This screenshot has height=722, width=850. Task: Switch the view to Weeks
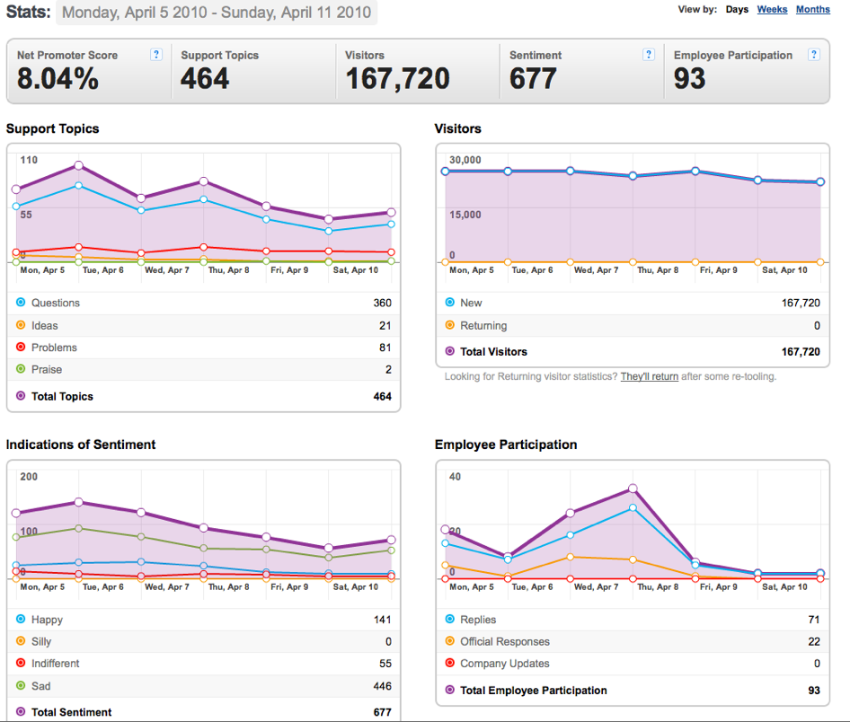pyautogui.click(x=772, y=9)
